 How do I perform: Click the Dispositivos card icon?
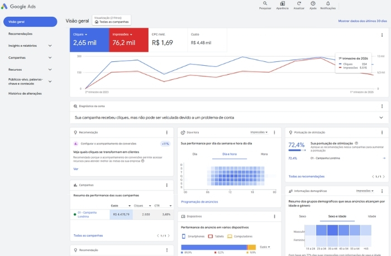183,216
